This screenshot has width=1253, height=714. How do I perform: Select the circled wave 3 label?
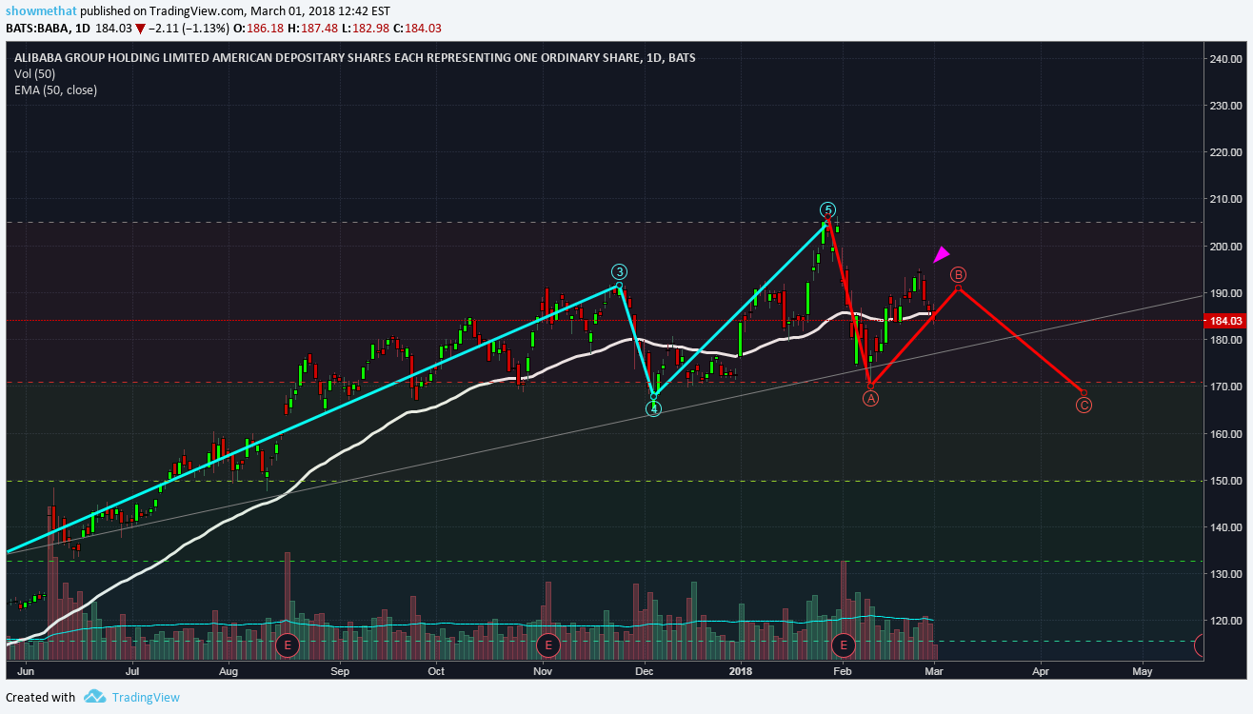(x=620, y=271)
